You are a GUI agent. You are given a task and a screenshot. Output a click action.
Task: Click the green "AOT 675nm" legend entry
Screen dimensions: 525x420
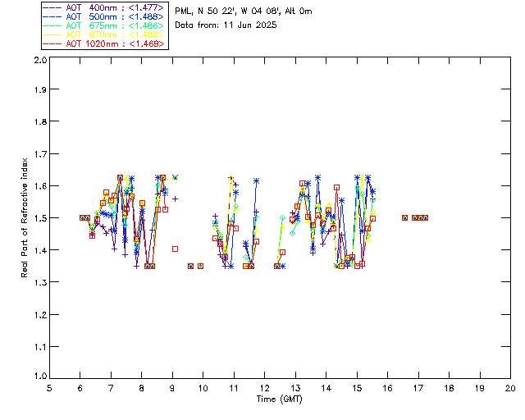click(103, 25)
